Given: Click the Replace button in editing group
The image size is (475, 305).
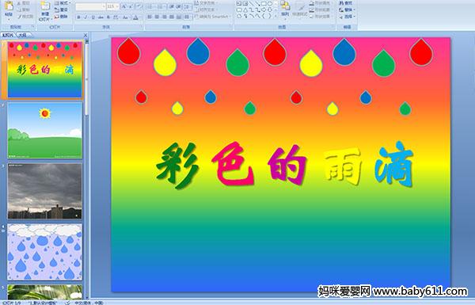Looking at the screenshot, I should pyautogui.click(x=346, y=10).
